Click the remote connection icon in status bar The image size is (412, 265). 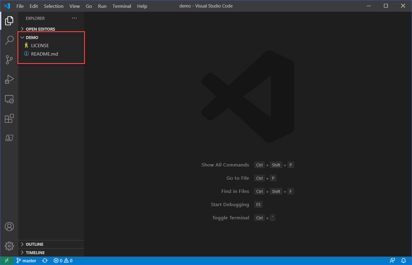(x=6, y=260)
